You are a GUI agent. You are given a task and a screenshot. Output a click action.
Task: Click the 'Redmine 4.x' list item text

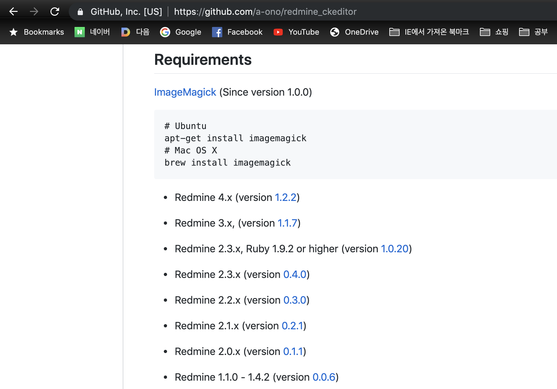(203, 197)
